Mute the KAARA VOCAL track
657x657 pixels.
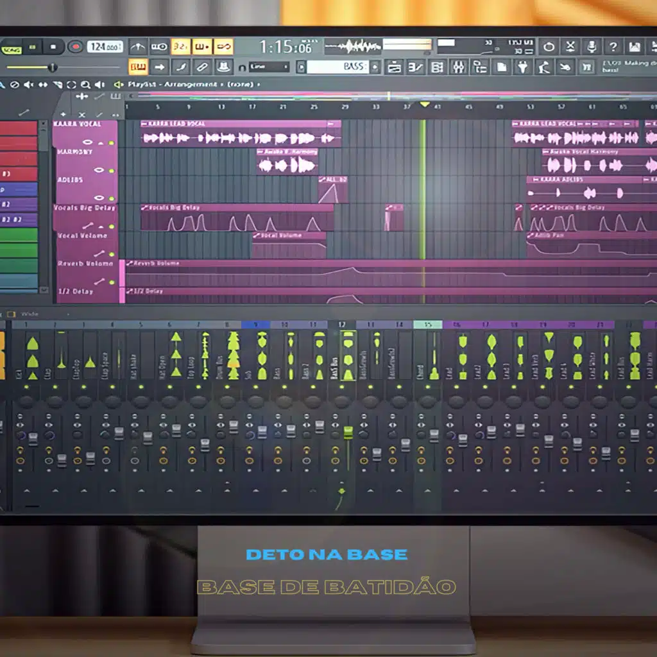pyautogui.click(x=111, y=142)
